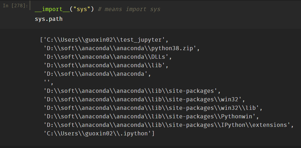The image size is (301, 148).
Task: Click the path ending in site-packages\\win32
Action: pos(144,100)
